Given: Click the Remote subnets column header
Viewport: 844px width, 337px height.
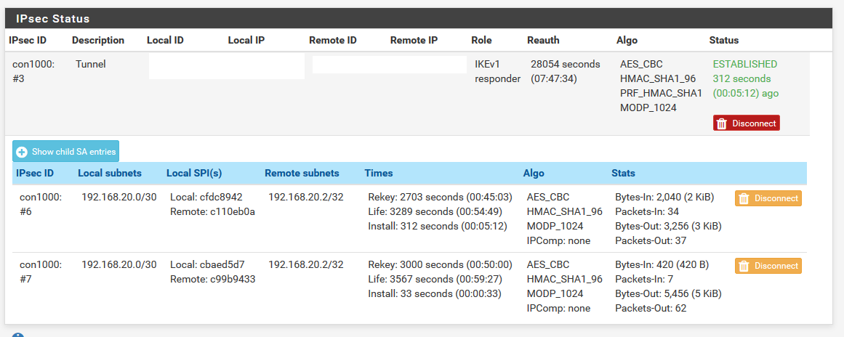Looking at the screenshot, I should [x=302, y=173].
